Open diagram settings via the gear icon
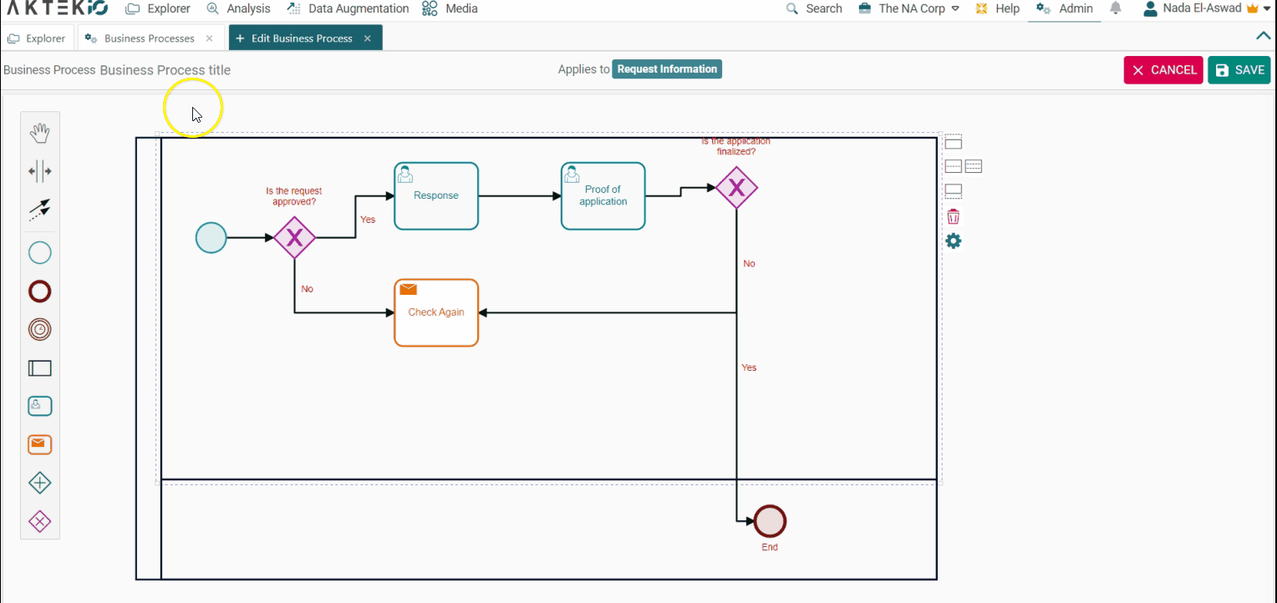This screenshot has width=1277, height=603. 953,241
